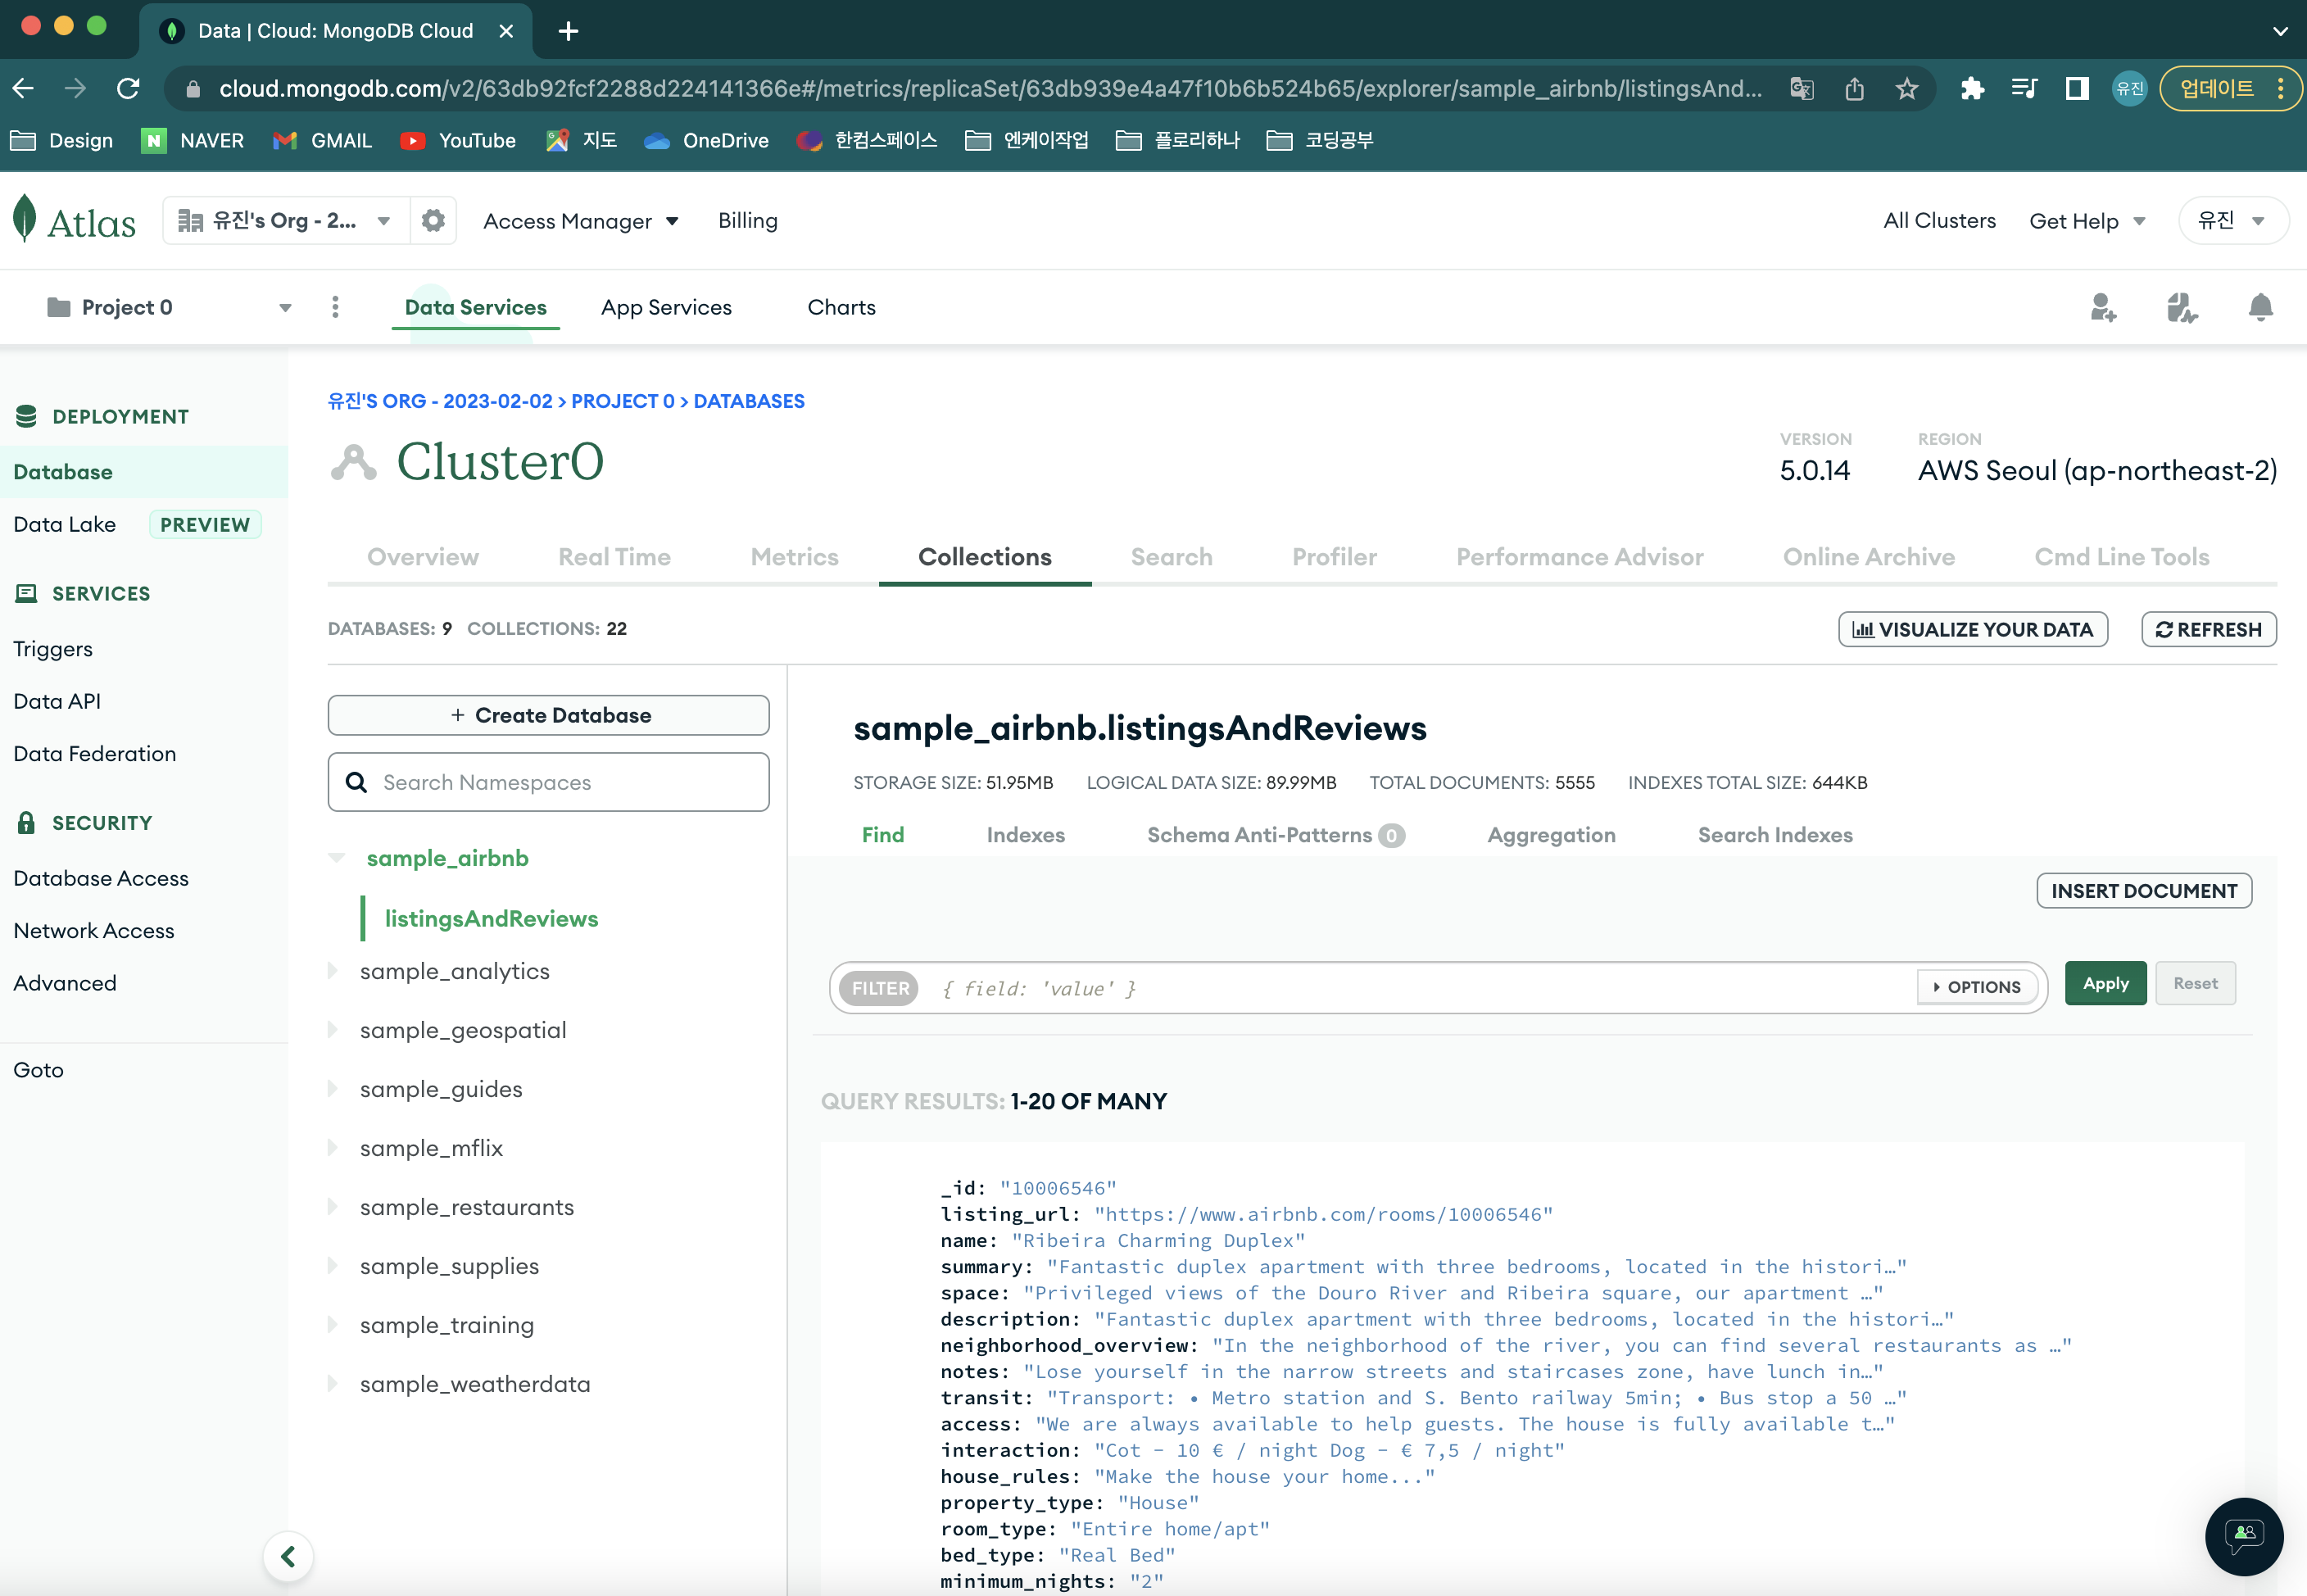
Task: Apply the query filter
Action: (x=2105, y=984)
